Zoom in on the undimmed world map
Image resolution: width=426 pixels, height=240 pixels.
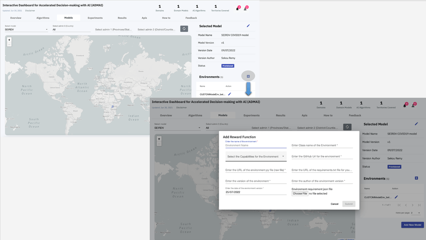tap(9, 40)
